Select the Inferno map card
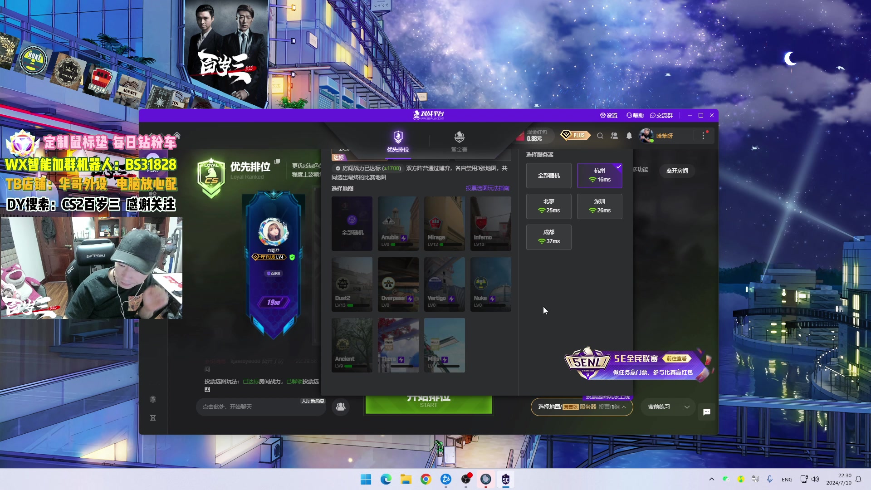871x490 pixels. point(491,224)
